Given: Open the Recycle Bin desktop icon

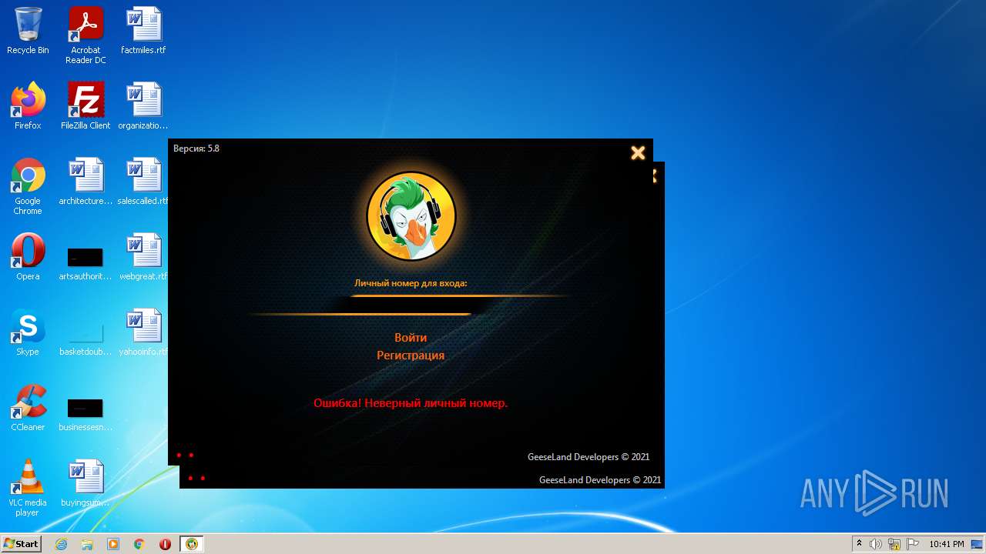Looking at the screenshot, I should click(x=28, y=31).
